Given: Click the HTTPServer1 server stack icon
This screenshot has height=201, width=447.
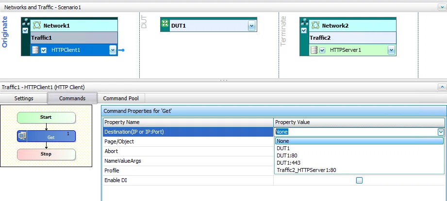Looking at the screenshot, I should coord(314,50).
